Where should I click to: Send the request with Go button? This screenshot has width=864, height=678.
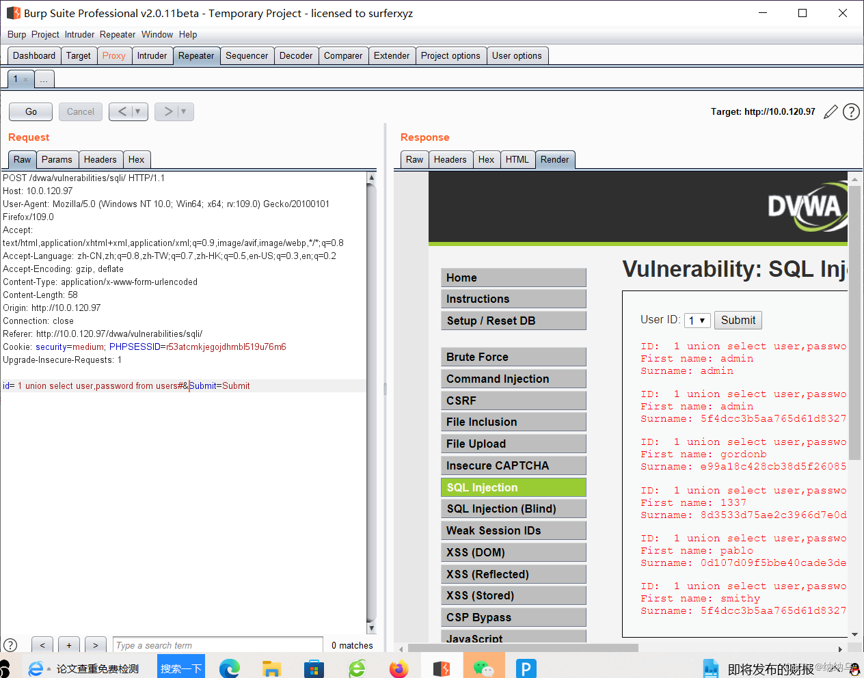(x=31, y=111)
